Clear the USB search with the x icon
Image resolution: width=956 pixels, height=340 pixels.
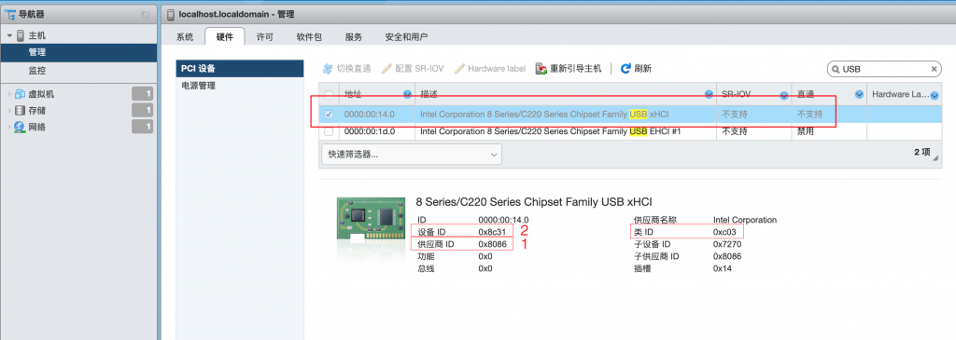[x=934, y=69]
